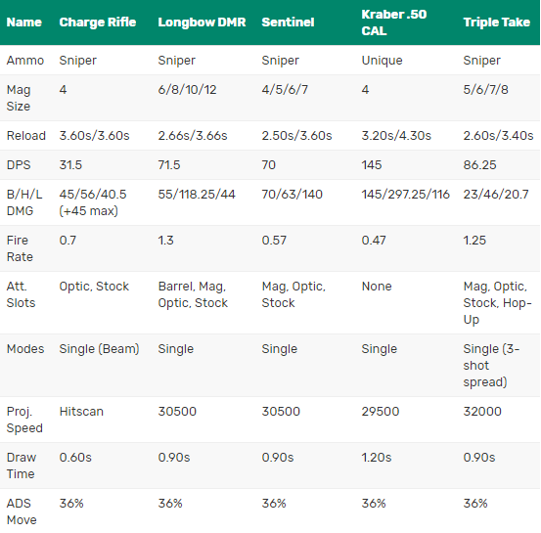
Task: Click Sentinel fire rate 0.57
Action: pyautogui.click(x=274, y=241)
